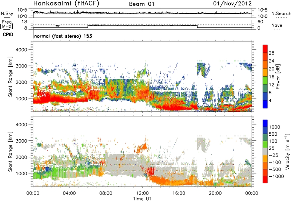Image resolution: width=291 pixels, height=201 pixels.
Task: Click the Nave axis value 60
Action: [260, 22]
